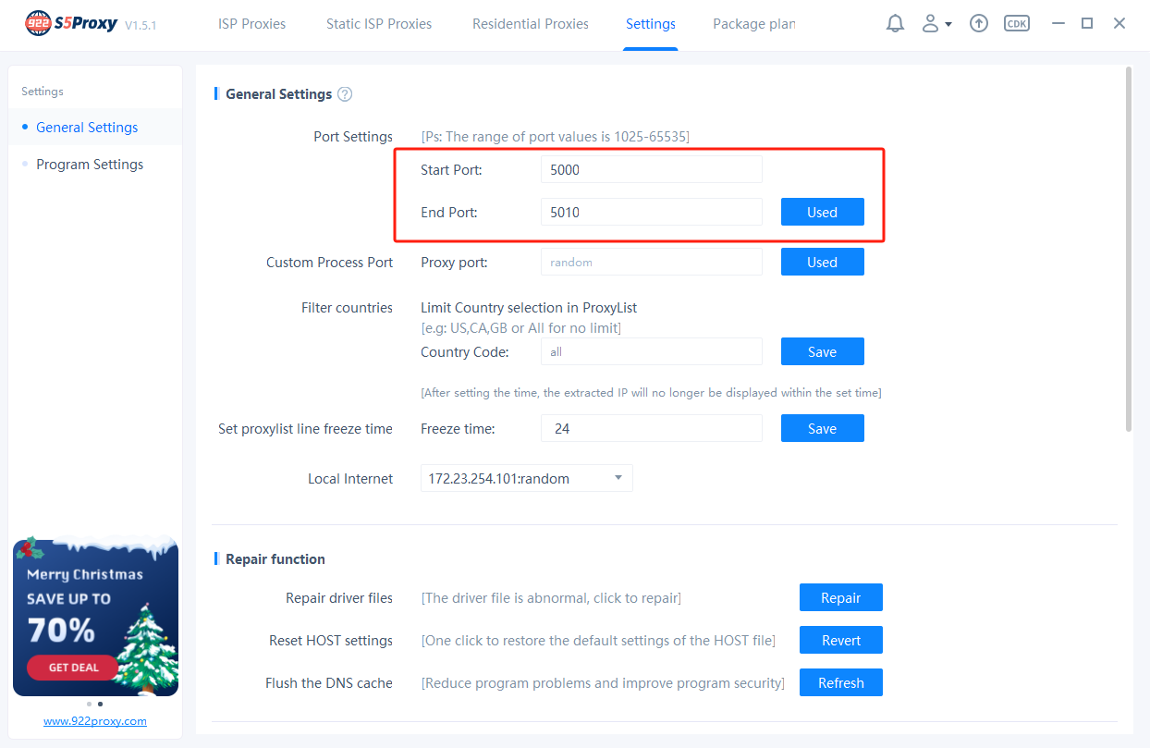Go to the Package plan tab

[753, 24]
